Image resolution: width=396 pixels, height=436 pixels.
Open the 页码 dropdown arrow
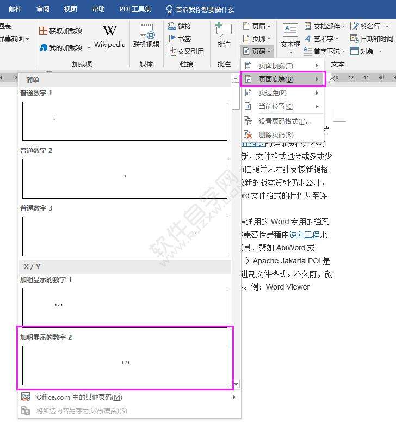[x=269, y=52]
